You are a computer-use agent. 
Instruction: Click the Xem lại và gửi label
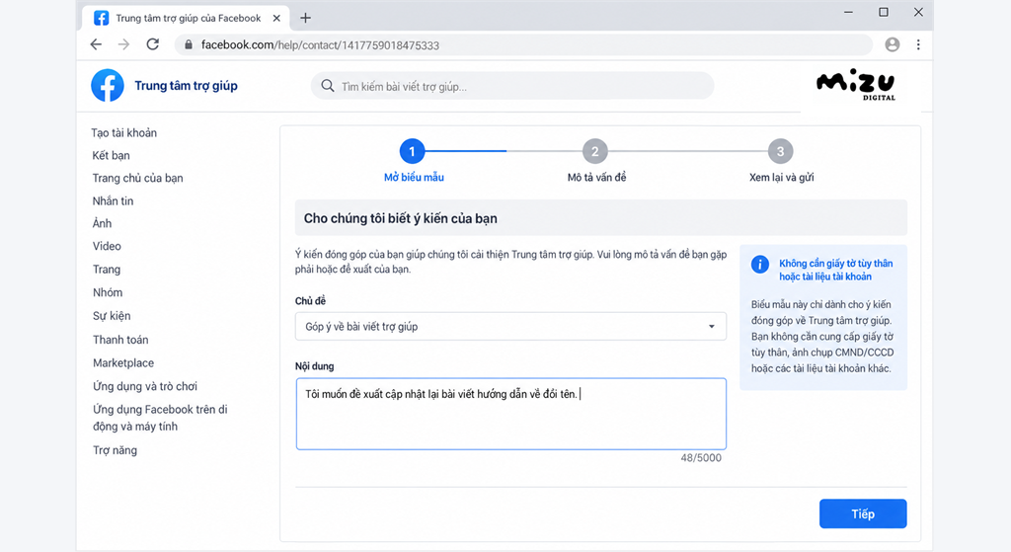pyautogui.click(x=782, y=178)
